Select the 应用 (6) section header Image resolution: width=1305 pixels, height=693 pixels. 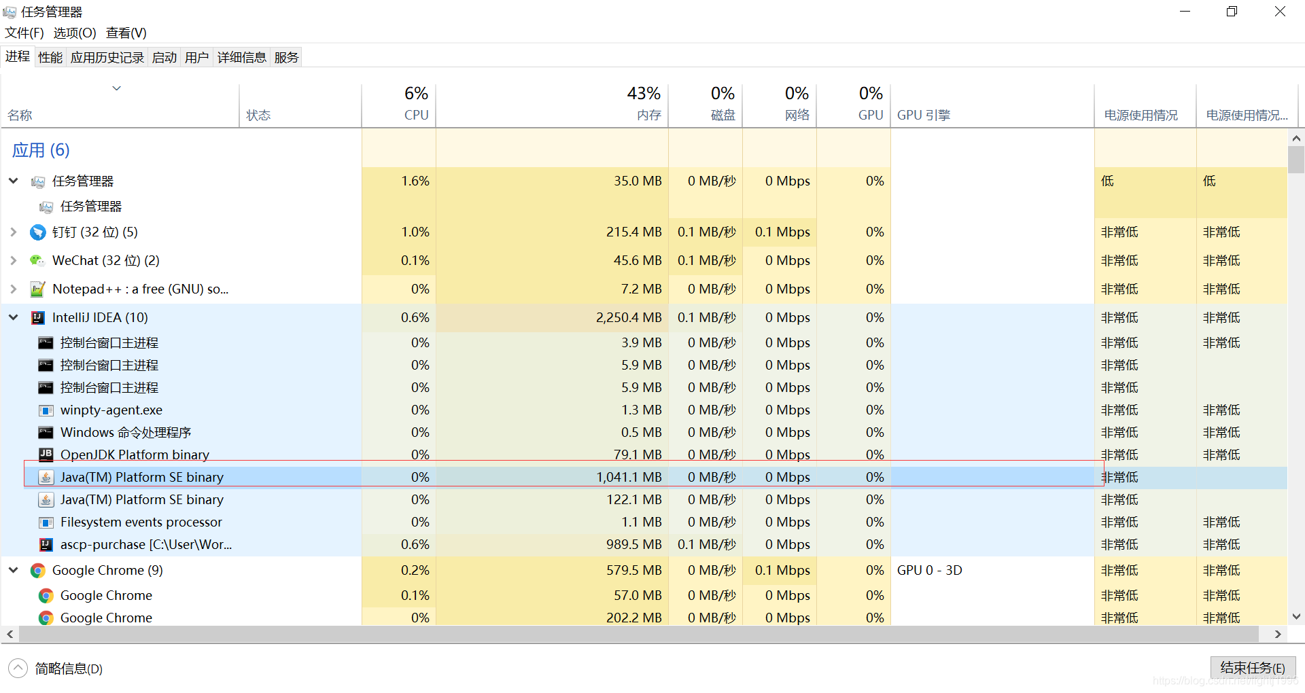pyautogui.click(x=41, y=150)
